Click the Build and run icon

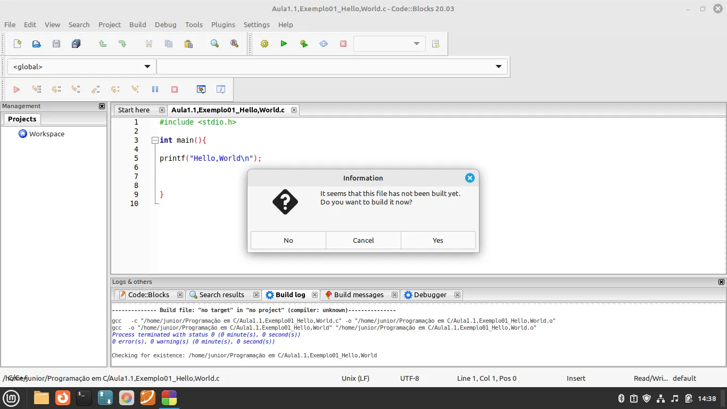pos(304,44)
